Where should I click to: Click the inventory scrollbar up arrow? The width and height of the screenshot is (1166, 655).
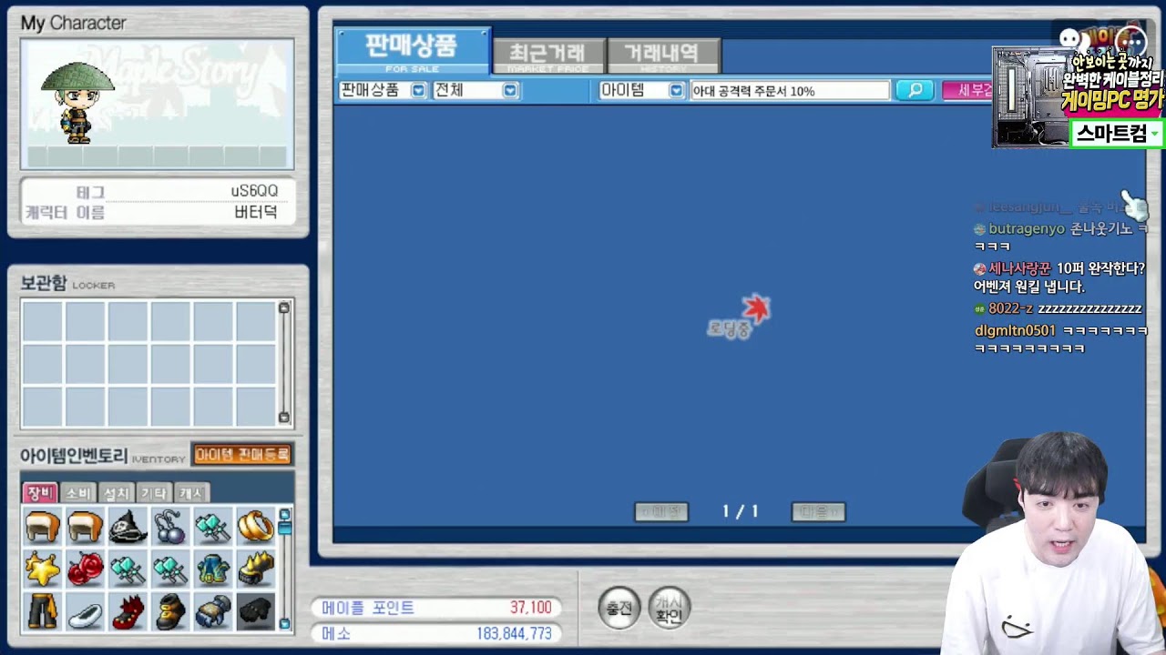point(285,515)
